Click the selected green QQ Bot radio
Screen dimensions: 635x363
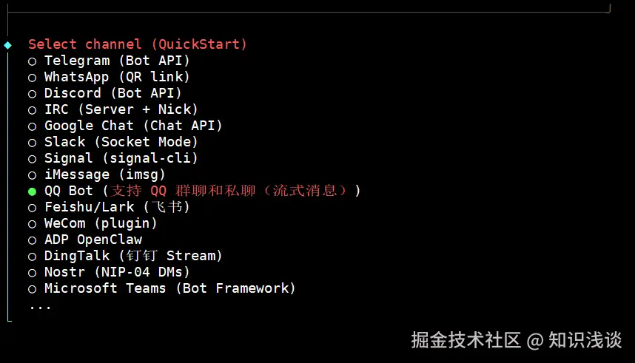(x=33, y=191)
